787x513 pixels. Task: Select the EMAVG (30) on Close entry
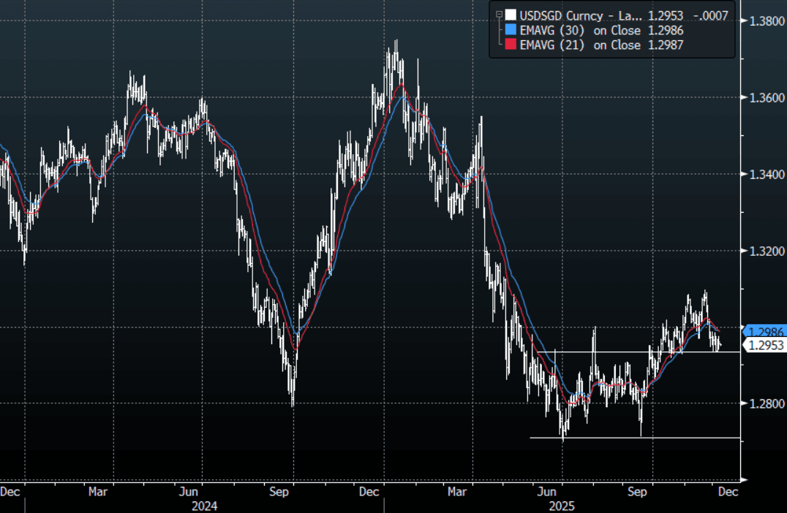coord(579,31)
